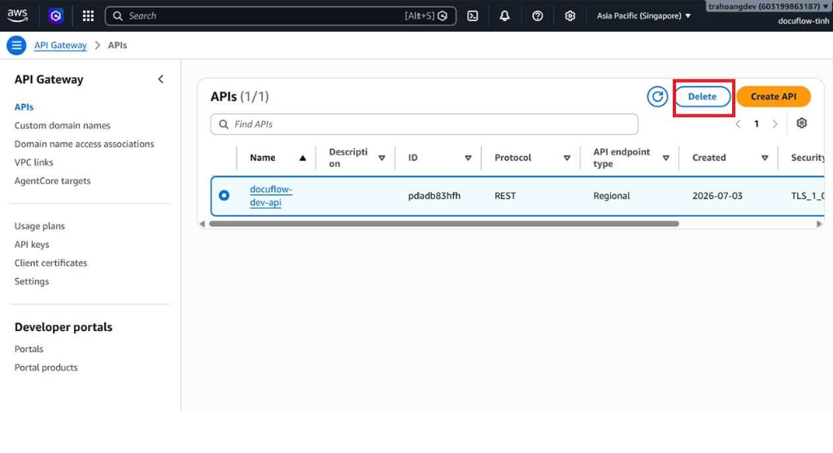This screenshot has width=833, height=453.
Task: Launch the CloudShell terminal icon
Action: click(473, 16)
